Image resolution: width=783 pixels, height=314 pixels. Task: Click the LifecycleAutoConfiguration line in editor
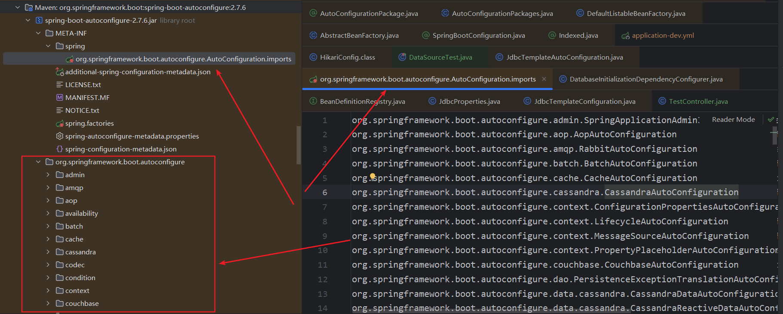(x=540, y=221)
